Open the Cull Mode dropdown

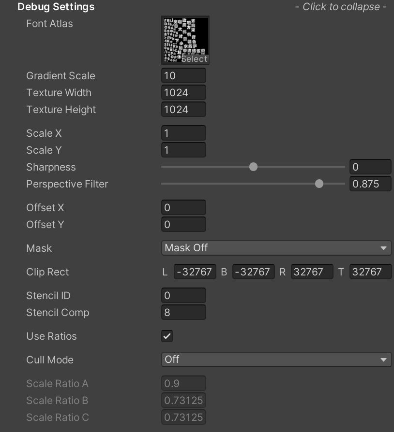point(276,360)
